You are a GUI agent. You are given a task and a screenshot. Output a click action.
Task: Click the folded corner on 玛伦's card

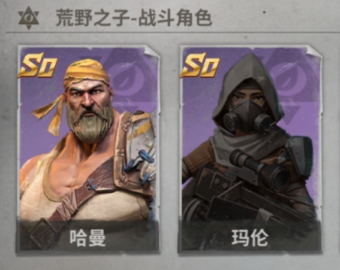point(314,51)
